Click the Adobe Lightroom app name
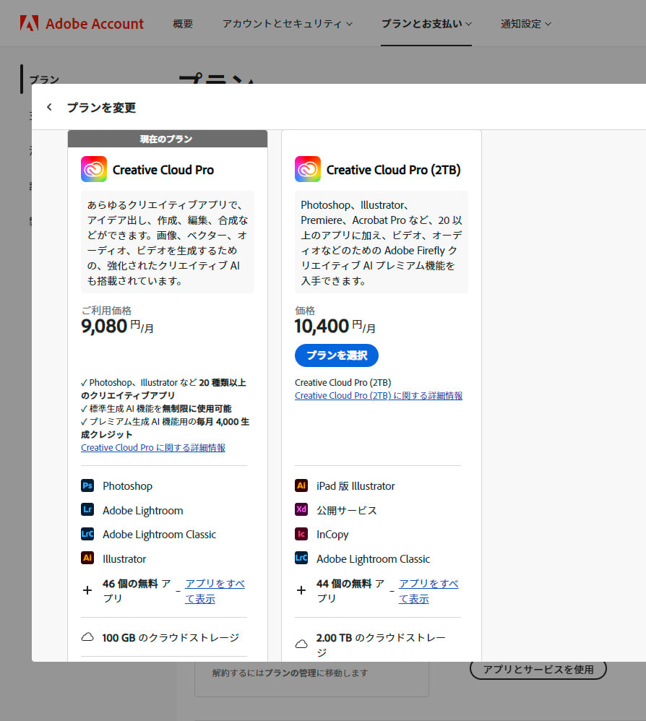 [x=142, y=510]
